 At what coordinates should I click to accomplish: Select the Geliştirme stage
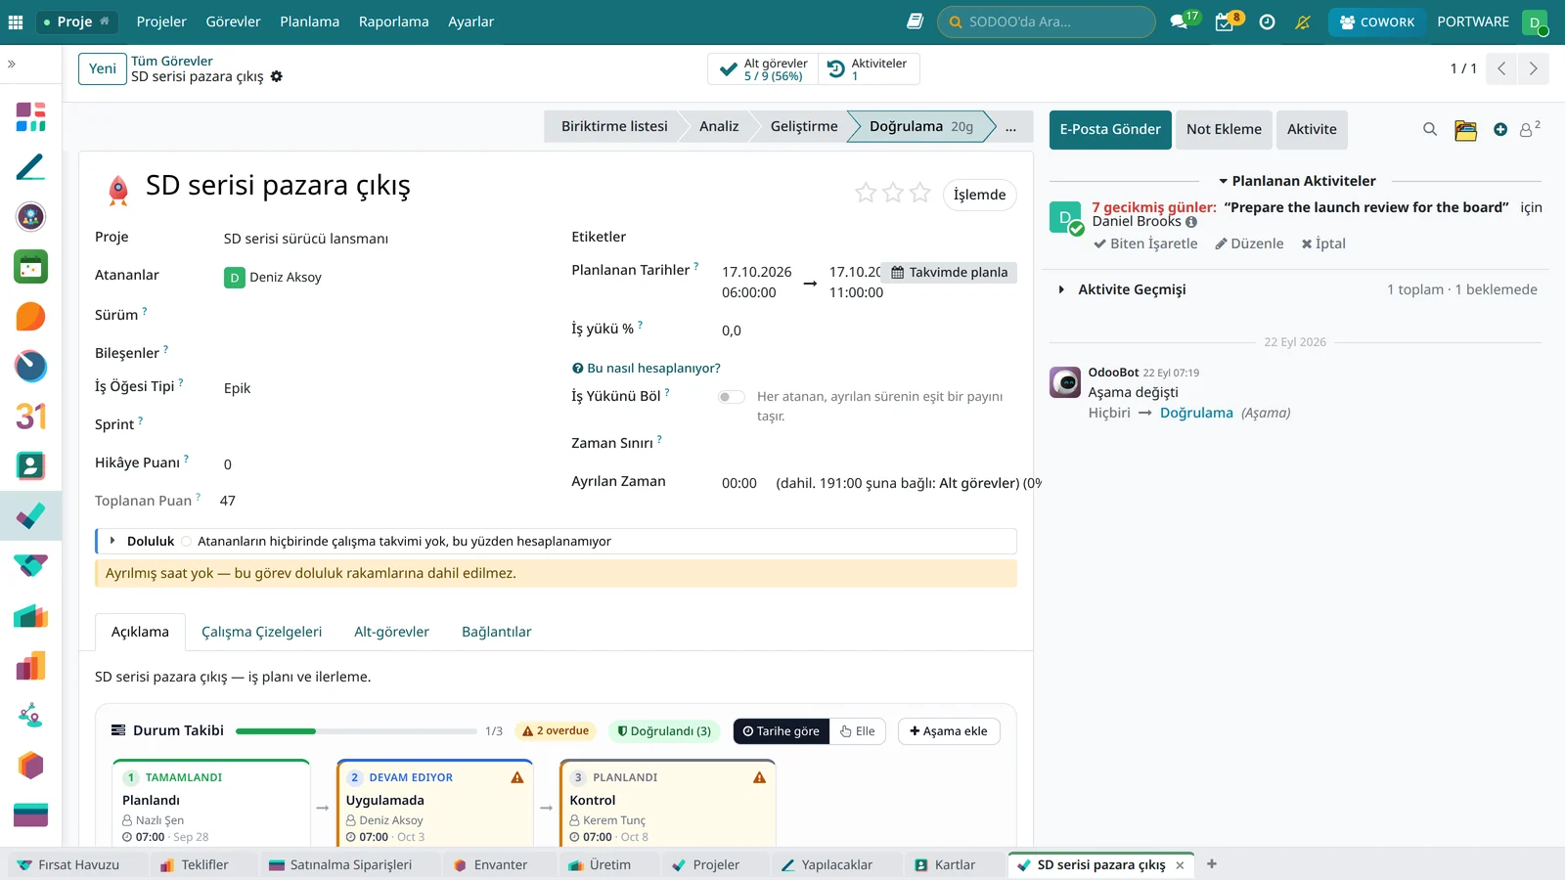click(x=804, y=127)
